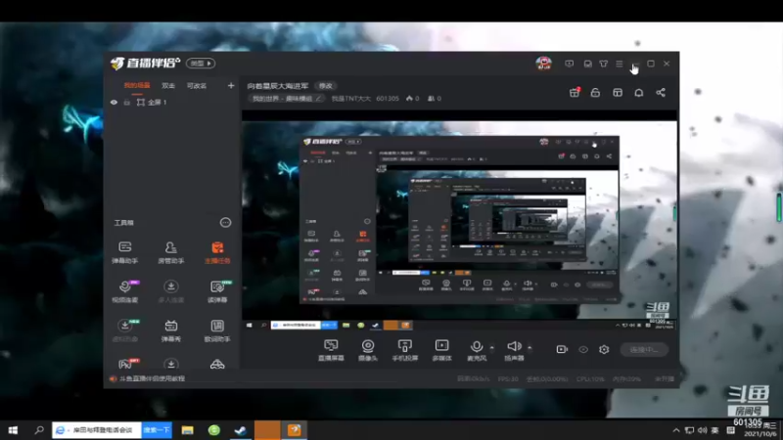
Task: Open the 房管助手 tool
Action: 170,252
